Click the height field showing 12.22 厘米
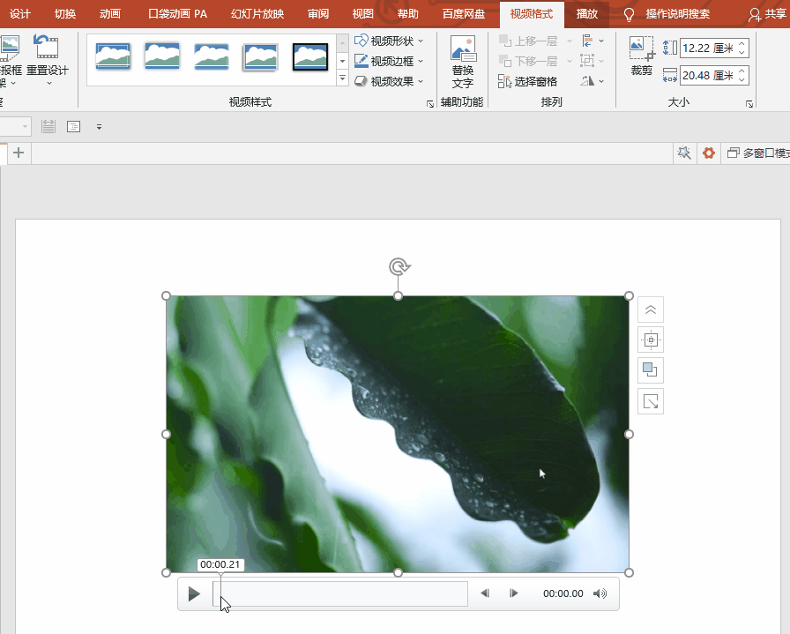 tap(708, 48)
